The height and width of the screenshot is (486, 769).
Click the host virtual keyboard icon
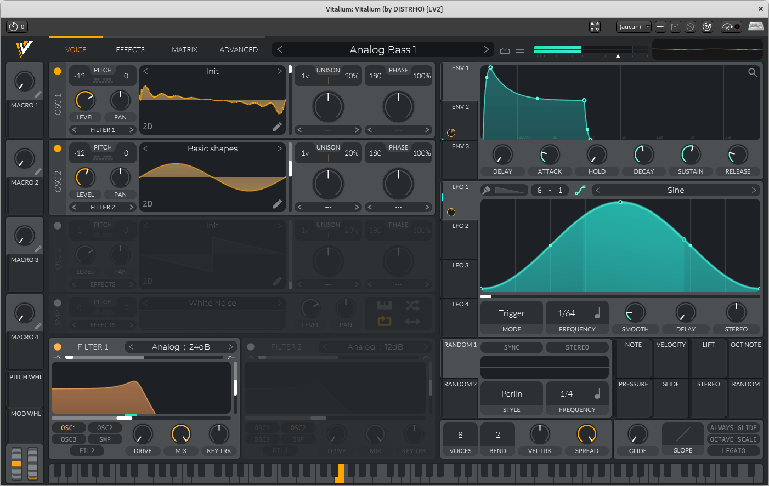coord(756,26)
